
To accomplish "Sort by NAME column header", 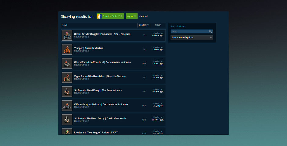I will [x=65, y=25].
